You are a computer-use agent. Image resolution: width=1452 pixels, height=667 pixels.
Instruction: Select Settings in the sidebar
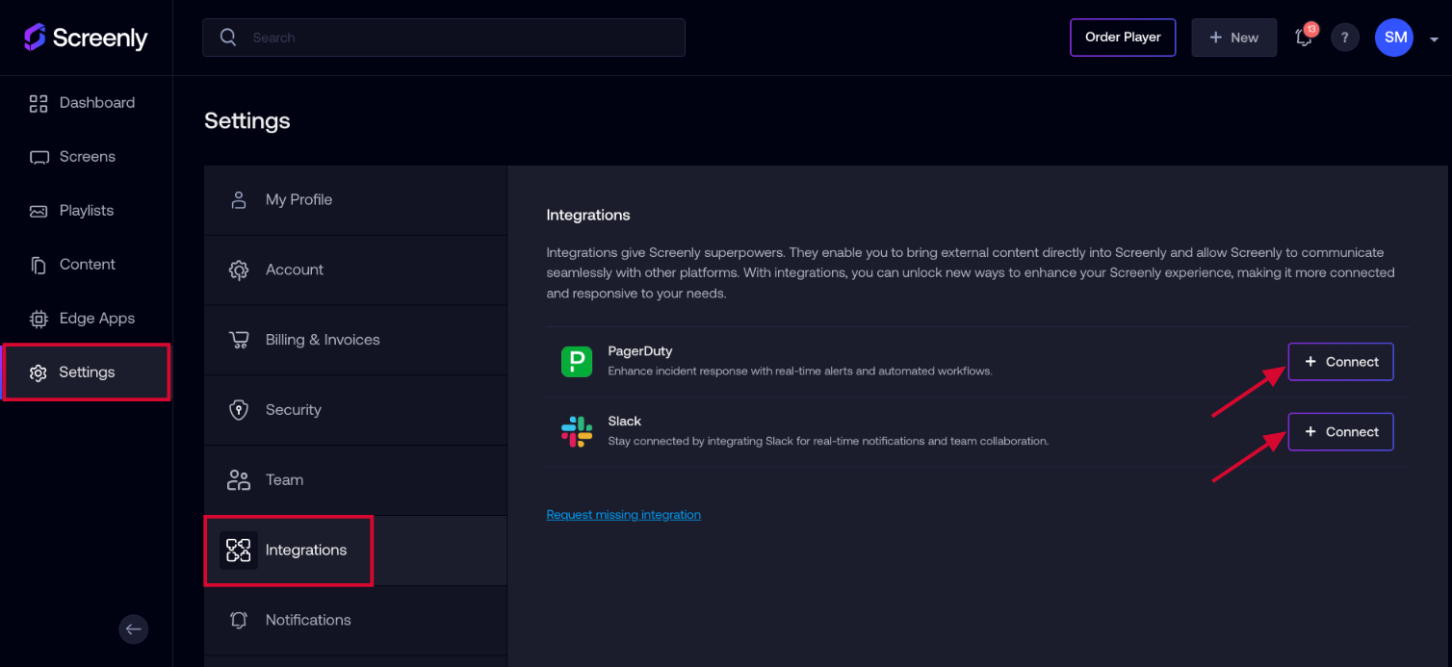(x=87, y=372)
